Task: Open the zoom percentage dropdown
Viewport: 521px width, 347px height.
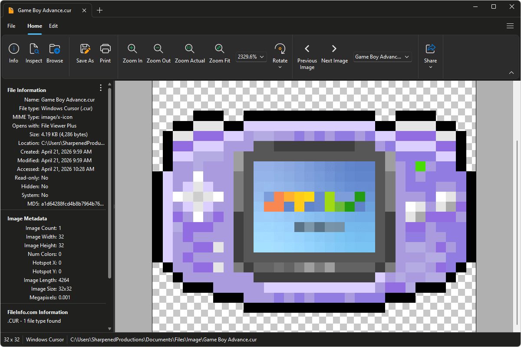Action: (251, 57)
